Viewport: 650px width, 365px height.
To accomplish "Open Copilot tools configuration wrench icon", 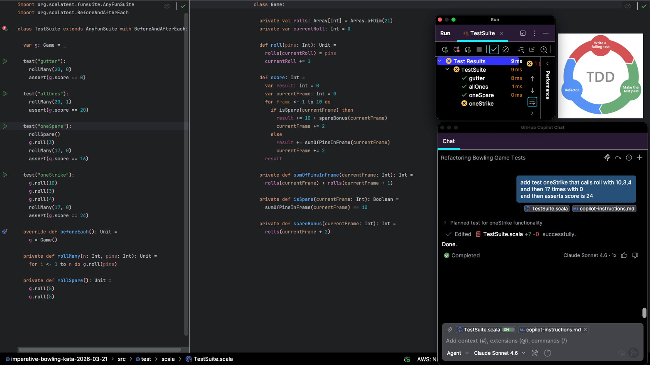I will pos(535,353).
